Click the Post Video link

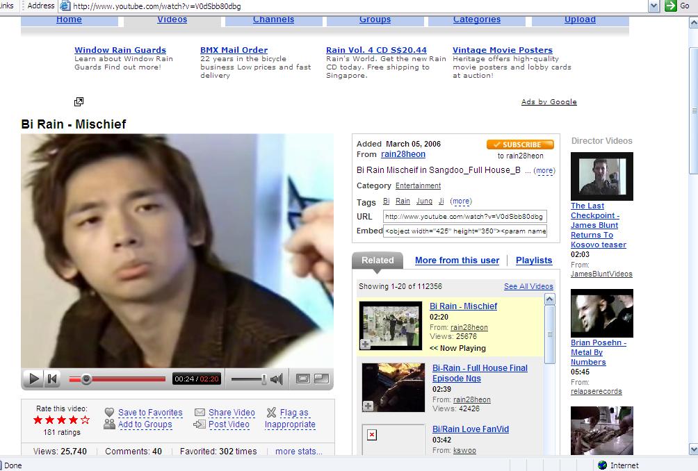point(229,424)
